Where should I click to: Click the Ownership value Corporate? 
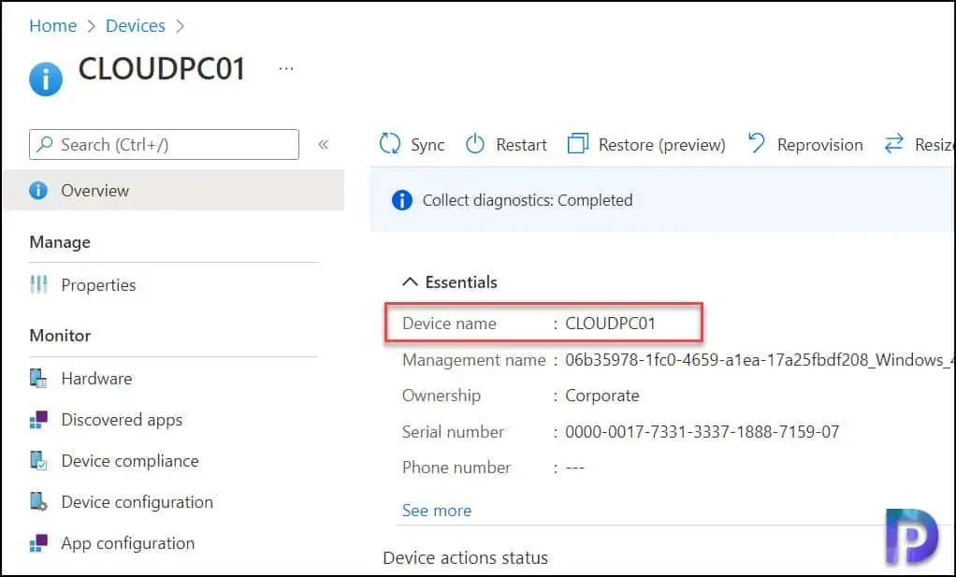click(602, 396)
